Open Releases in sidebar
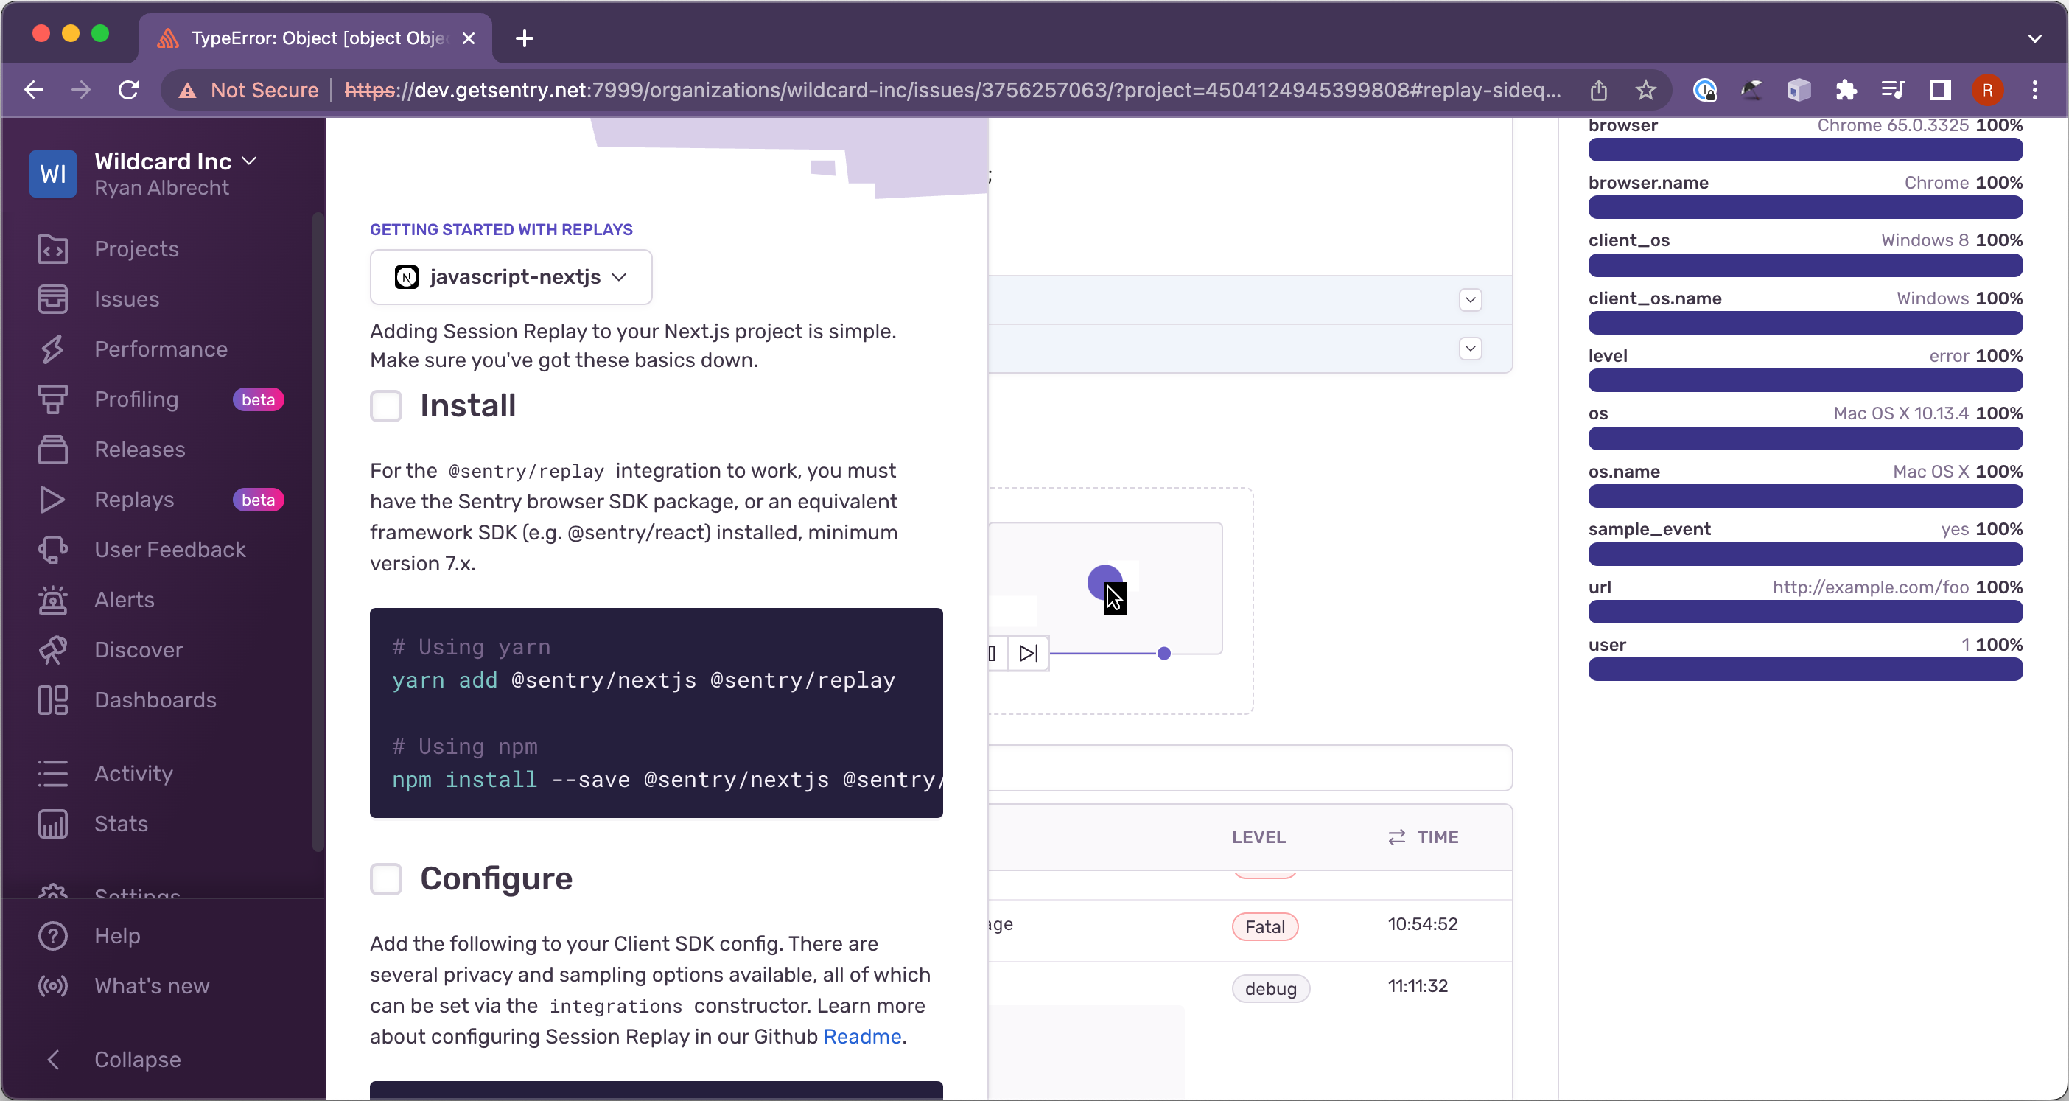This screenshot has height=1101, width=2069. [x=140, y=449]
